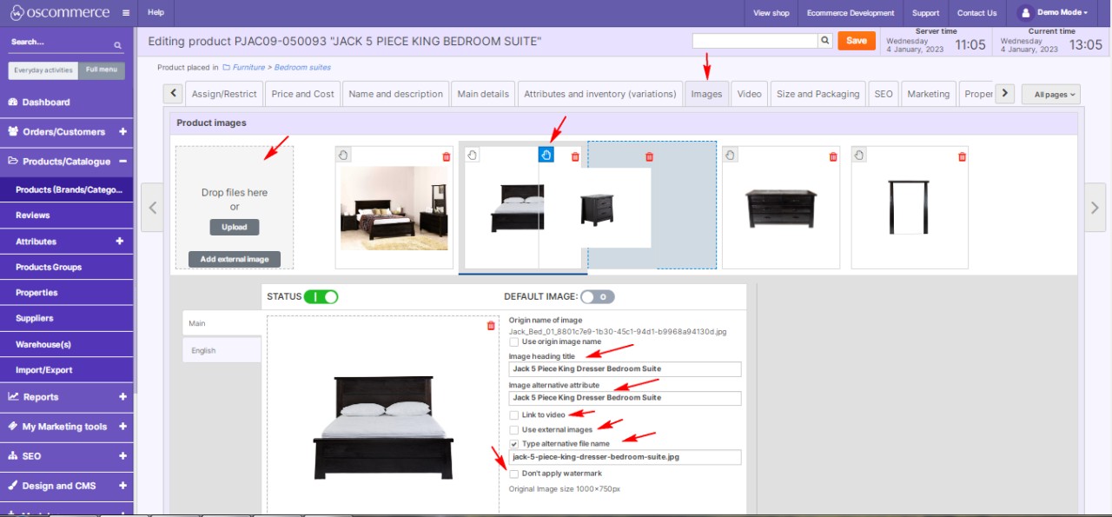Check Don't apply watermark
This screenshot has height=517, width=1112.
click(514, 474)
